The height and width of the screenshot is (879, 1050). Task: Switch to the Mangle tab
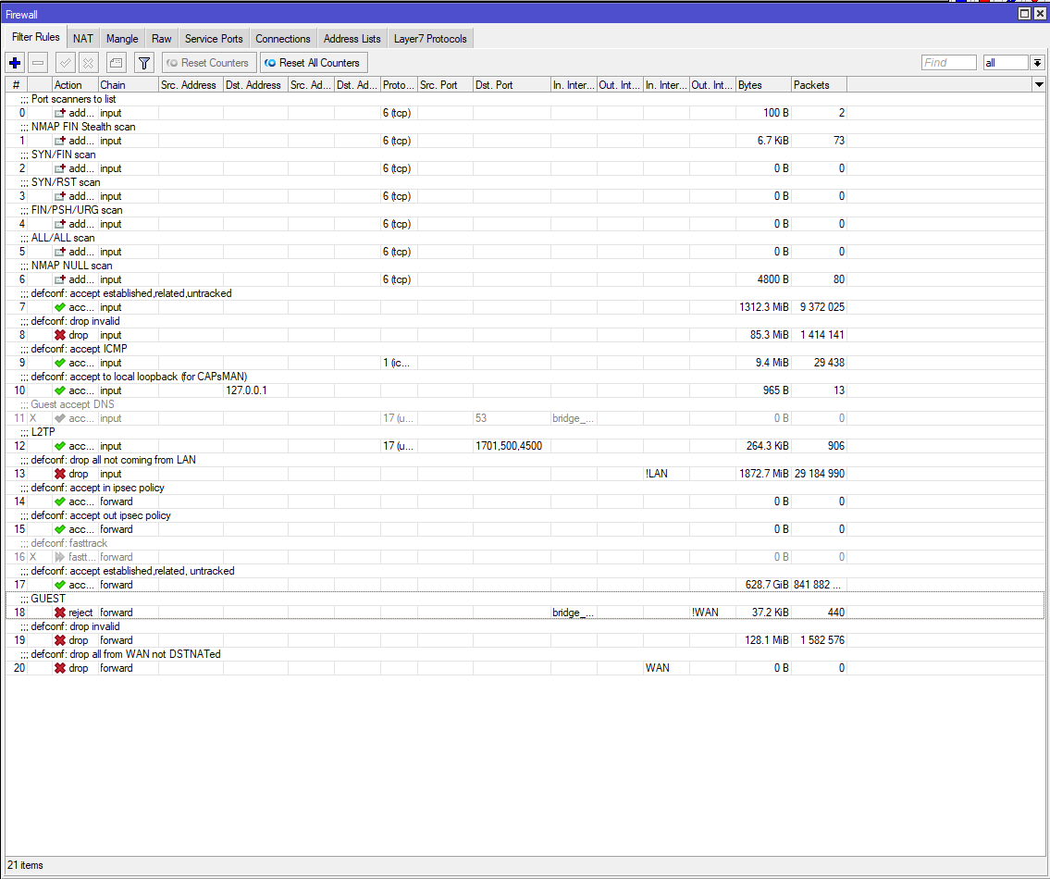pyautogui.click(x=122, y=39)
